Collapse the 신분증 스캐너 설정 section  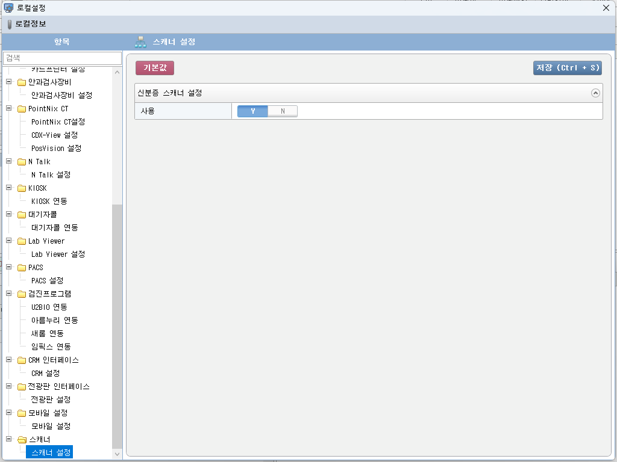[x=595, y=93]
